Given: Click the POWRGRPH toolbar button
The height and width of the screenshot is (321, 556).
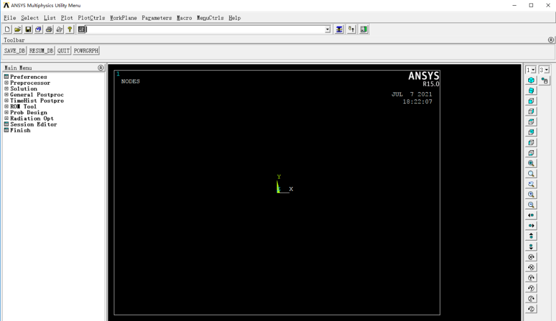Looking at the screenshot, I should click(x=86, y=50).
